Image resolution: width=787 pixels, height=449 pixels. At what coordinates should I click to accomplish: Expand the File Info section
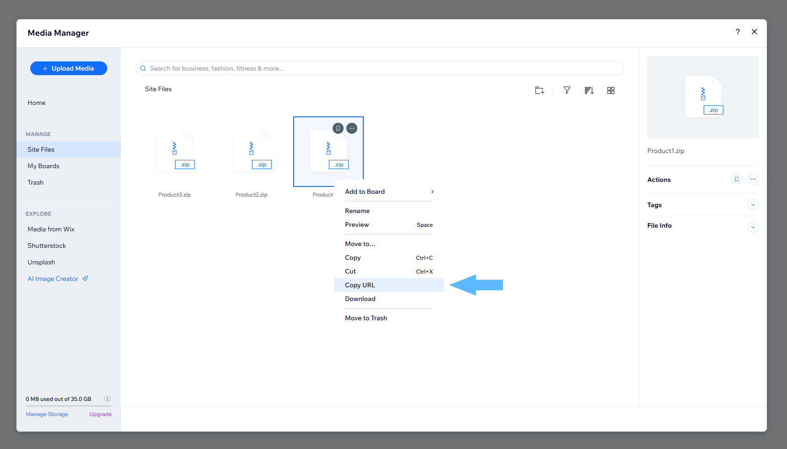tap(753, 227)
